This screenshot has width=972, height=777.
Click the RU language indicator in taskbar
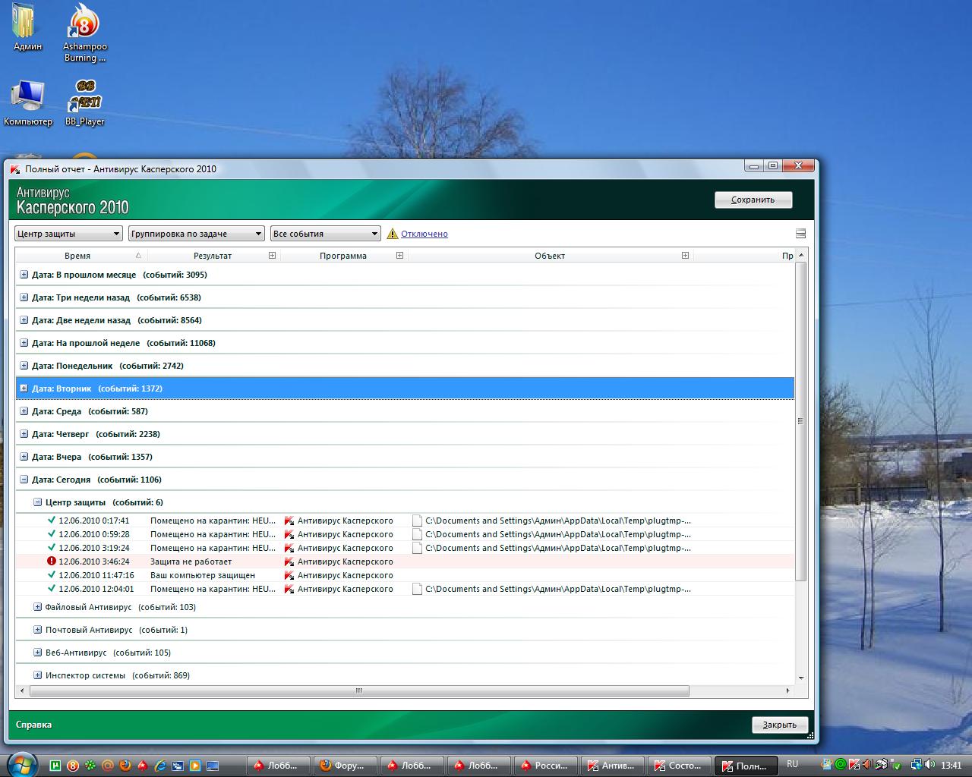[x=793, y=764]
